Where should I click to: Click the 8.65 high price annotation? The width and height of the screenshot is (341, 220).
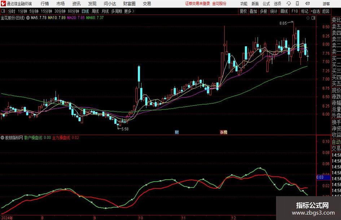coord(283,23)
